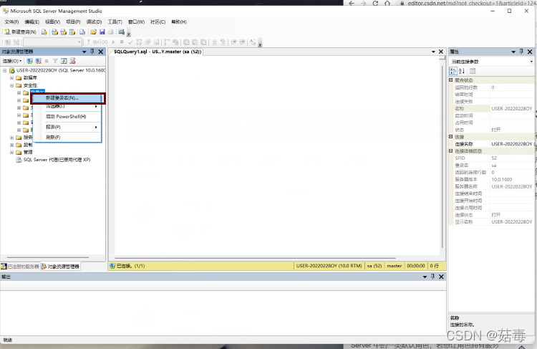
Task: Switch properties to alphabetical sort icon
Action: [462, 71]
